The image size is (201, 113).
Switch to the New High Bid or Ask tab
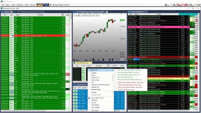coord(82,63)
